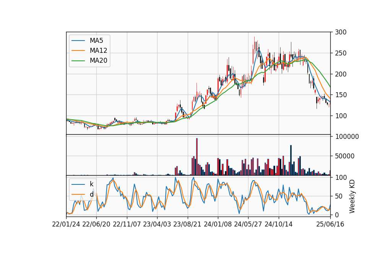Click the k legend label in KD panel

tap(91, 184)
